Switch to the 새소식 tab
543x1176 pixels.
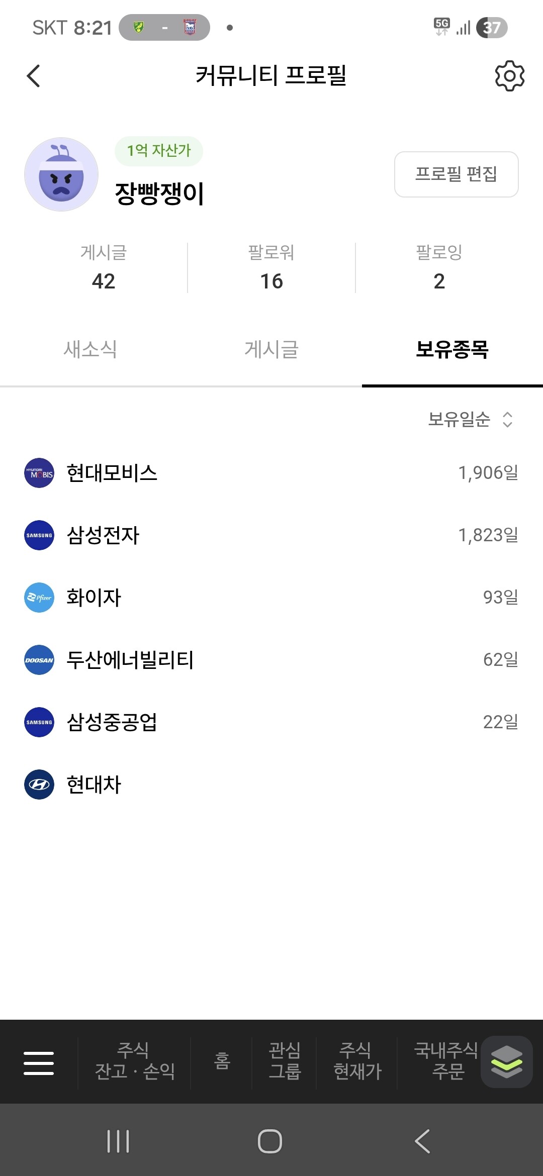click(x=90, y=349)
